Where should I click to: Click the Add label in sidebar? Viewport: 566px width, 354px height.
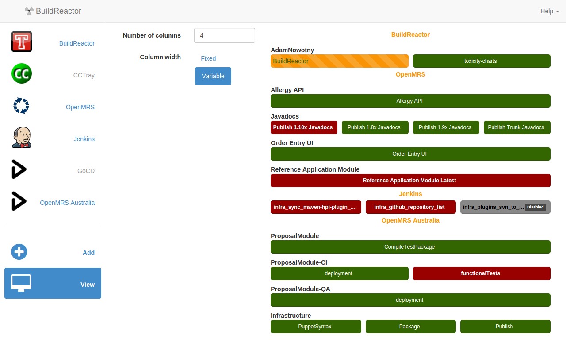pyautogui.click(x=88, y=253)
